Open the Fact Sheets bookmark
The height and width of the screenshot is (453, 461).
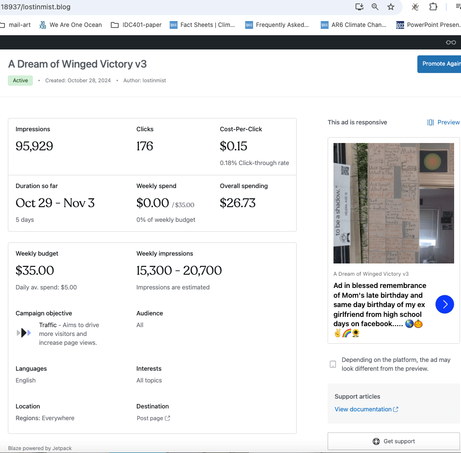(x=203, y=25)
